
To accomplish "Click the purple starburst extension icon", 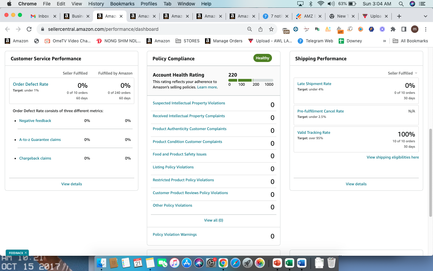I will point(382,29).
